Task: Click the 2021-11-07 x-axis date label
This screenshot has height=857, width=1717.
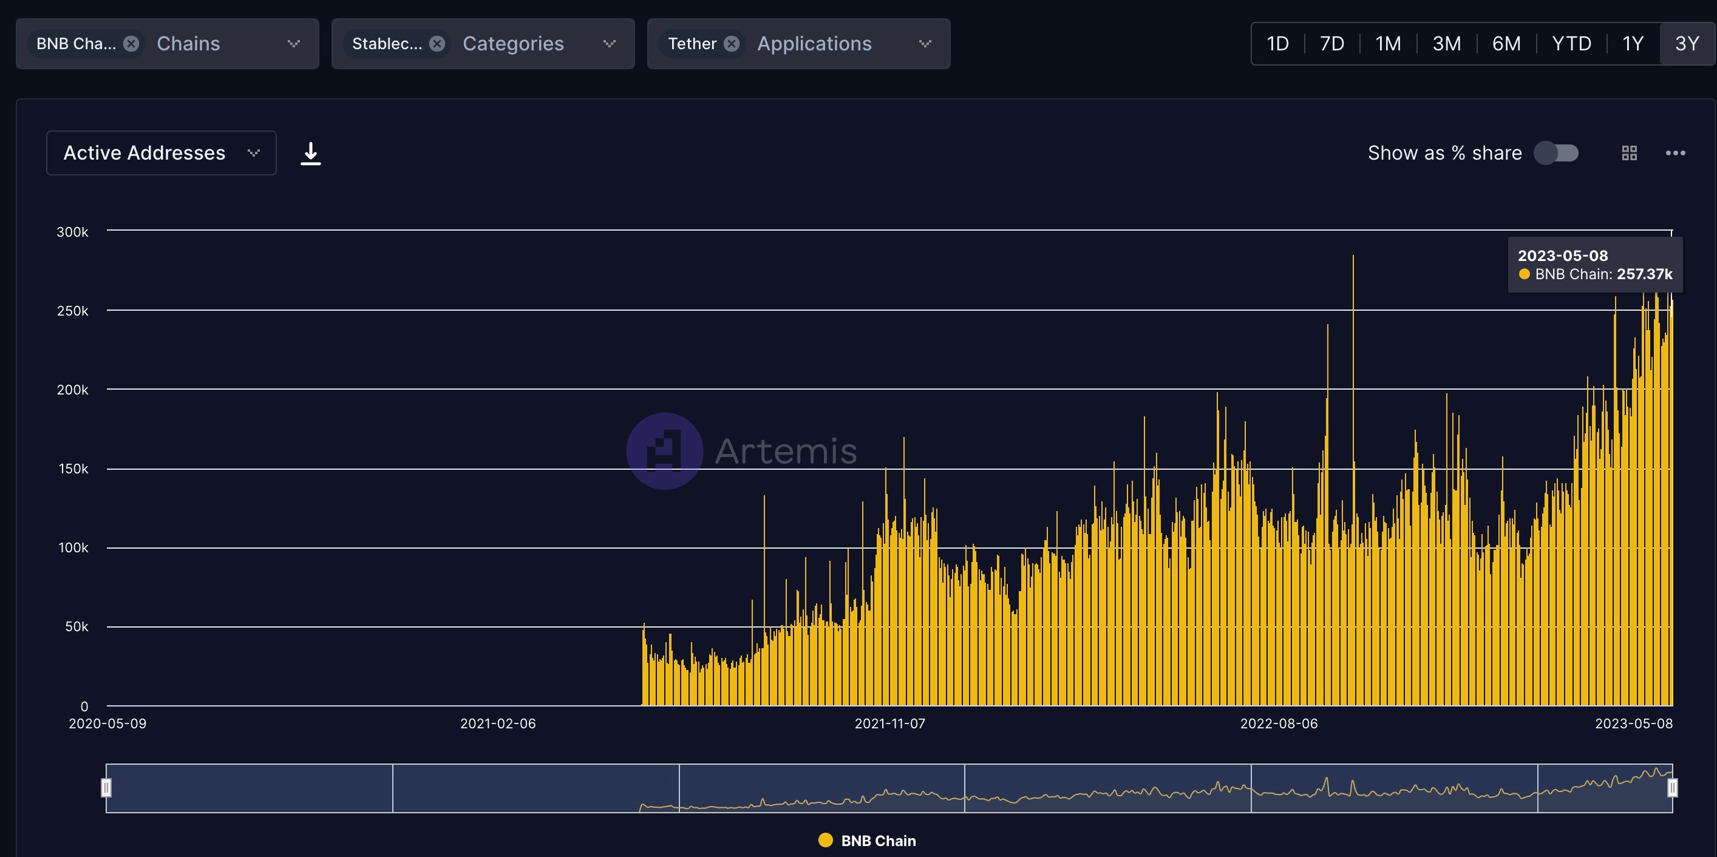Action: tap(890, 723)
